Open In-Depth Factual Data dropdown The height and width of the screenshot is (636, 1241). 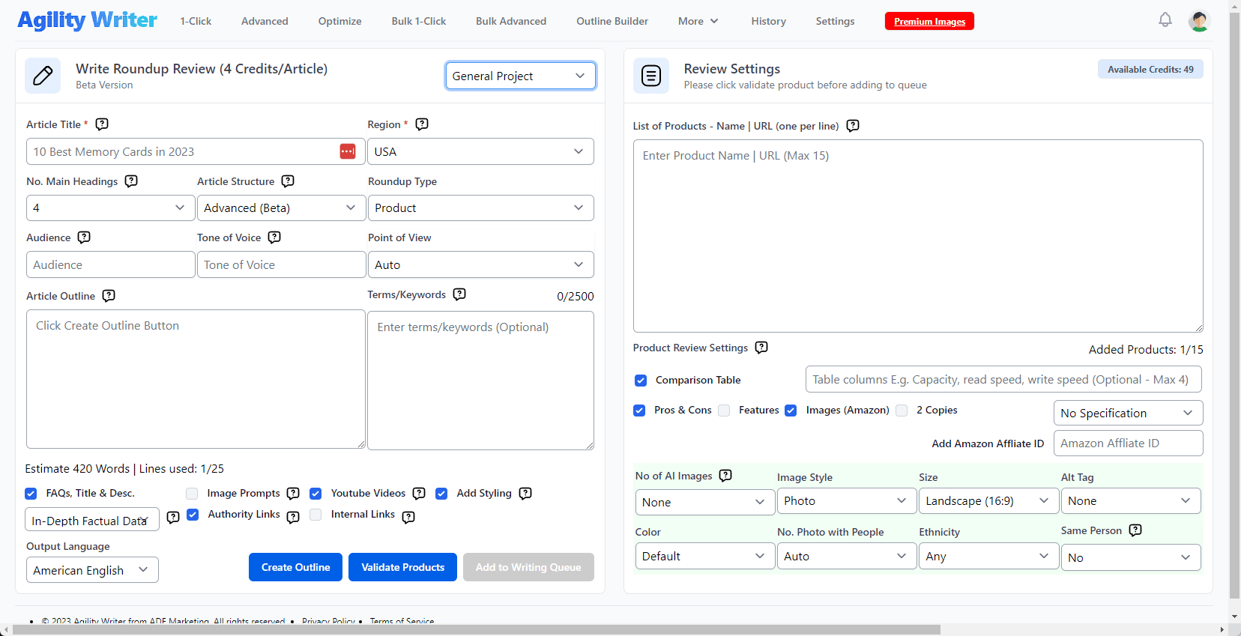point(92,520)
